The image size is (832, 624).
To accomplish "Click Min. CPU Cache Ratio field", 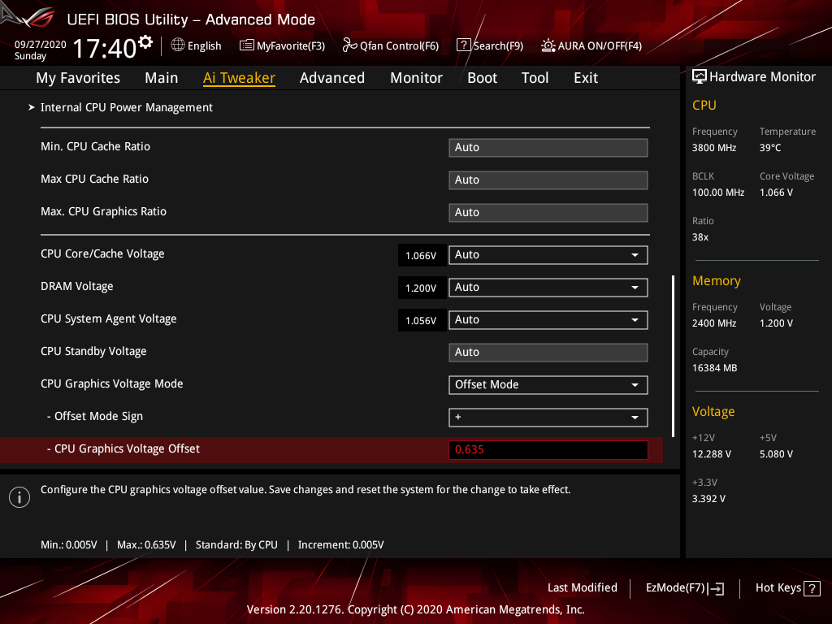I will (x=548, y=148).
